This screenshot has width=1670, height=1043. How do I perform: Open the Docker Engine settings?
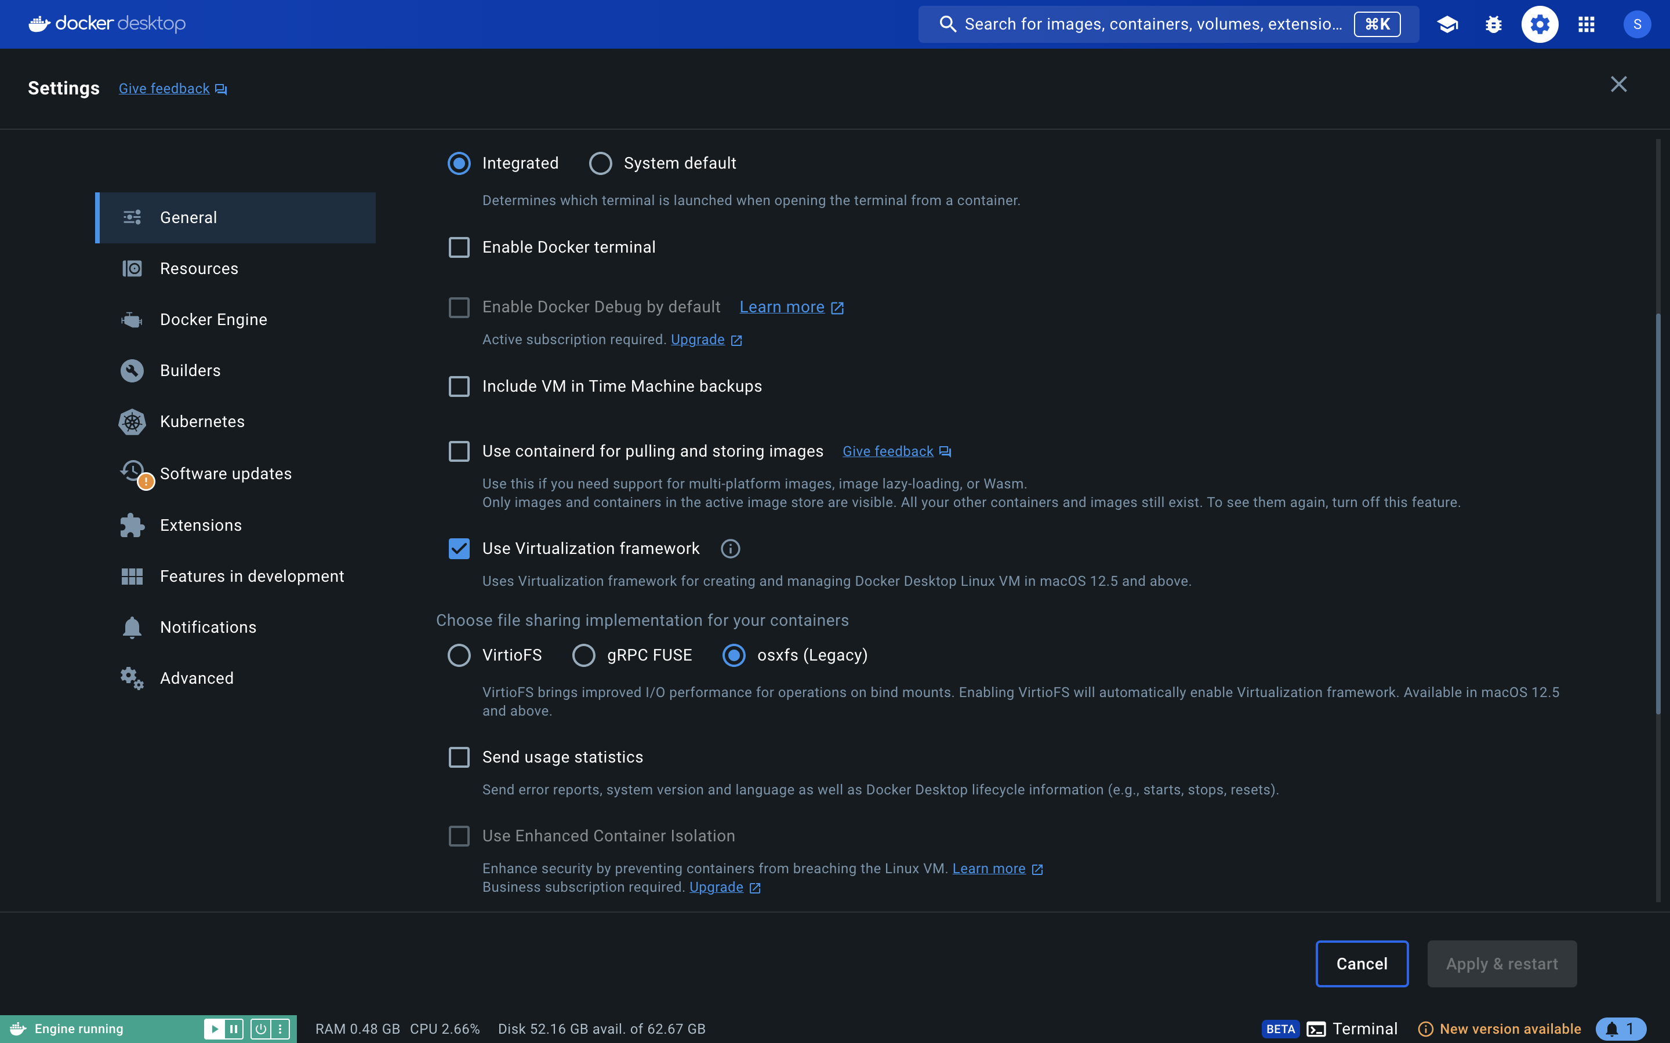[235, 319]
